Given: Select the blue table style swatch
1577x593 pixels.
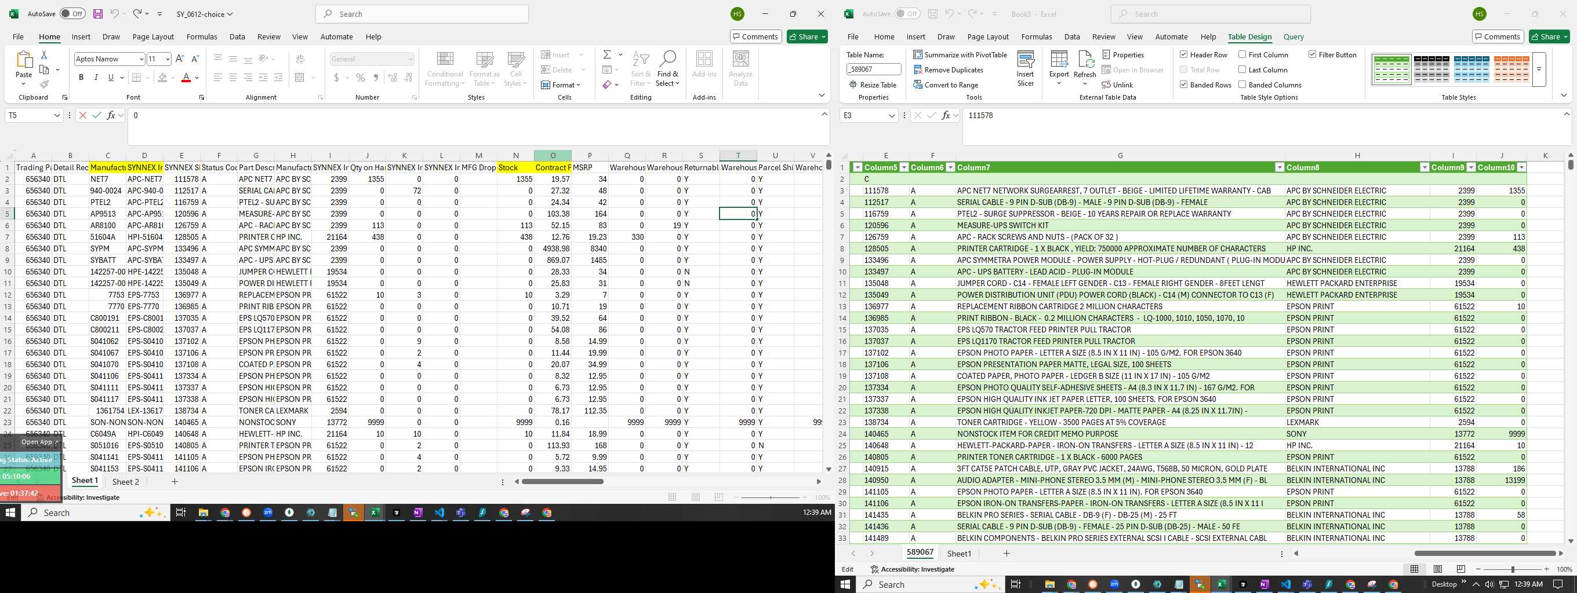Looking at the screenshot, I should click(1471, 69).
